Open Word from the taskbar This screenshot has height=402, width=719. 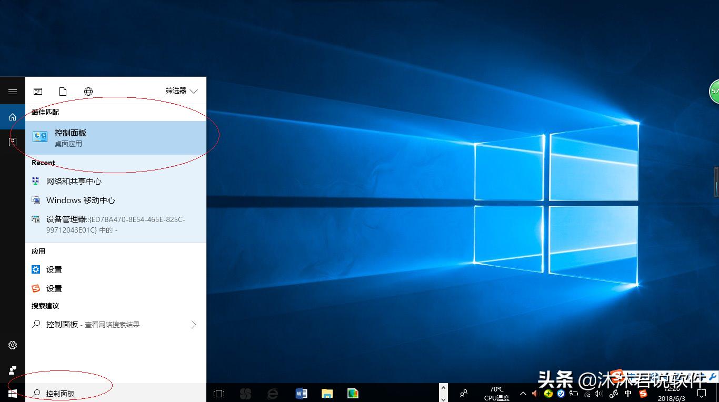301,393
